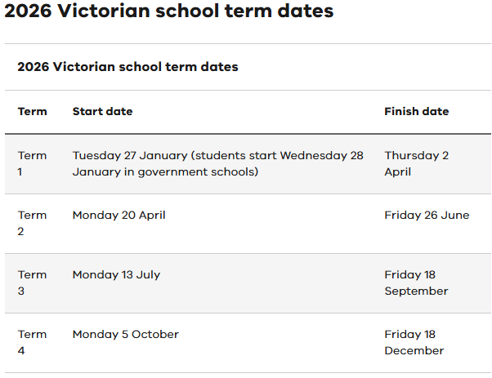The image size is (492, 378).
Task: Click the Term column header
Action: pyautogui.click(x=33, y=111)
